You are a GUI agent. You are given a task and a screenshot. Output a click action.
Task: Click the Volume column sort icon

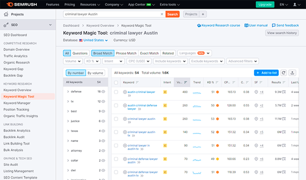tap(186, 82)
